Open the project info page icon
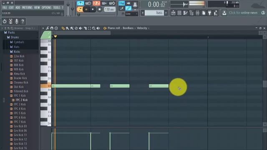 [x=204, y=13]
